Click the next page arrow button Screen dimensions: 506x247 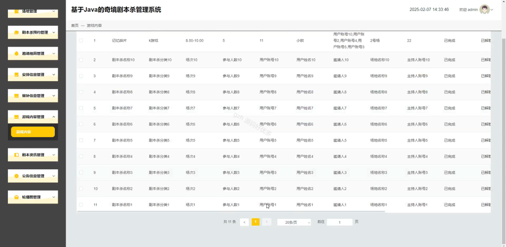click(x=266, y=222)
